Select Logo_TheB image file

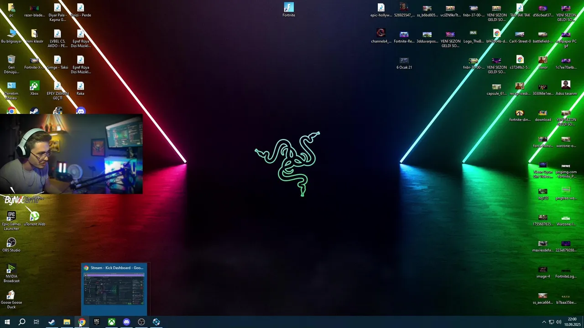tap(473, 36)
